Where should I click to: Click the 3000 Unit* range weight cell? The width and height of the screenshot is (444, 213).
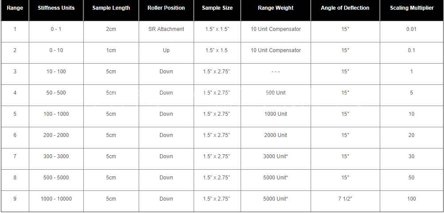[276, 156]
